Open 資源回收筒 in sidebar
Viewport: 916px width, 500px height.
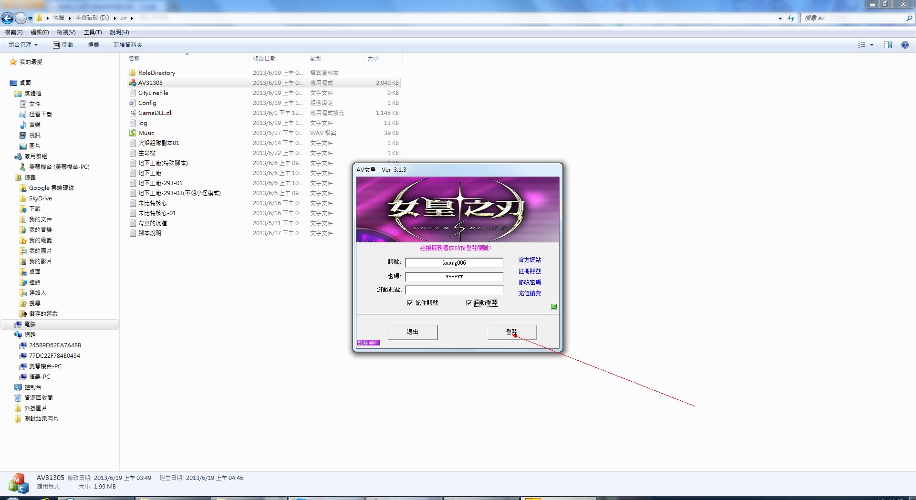tap(33, 398)
